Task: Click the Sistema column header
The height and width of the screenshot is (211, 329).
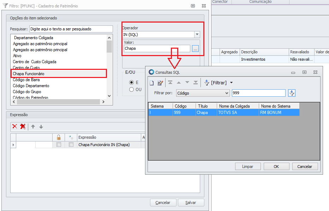Action: point(161,106)
